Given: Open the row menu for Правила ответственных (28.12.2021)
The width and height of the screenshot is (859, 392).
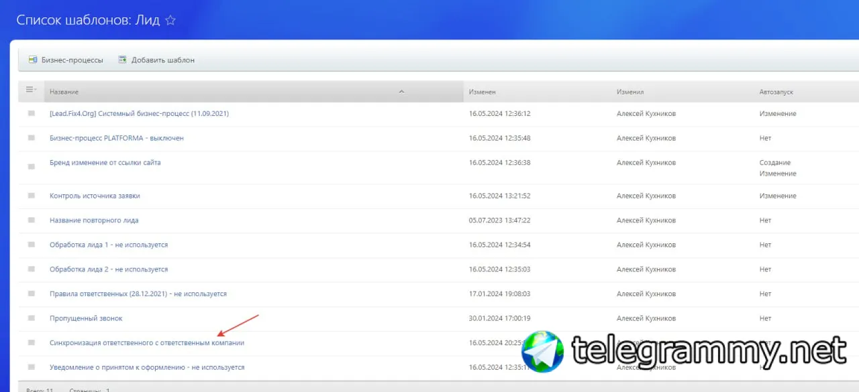Looking at the screenshot, I should 31,293.
